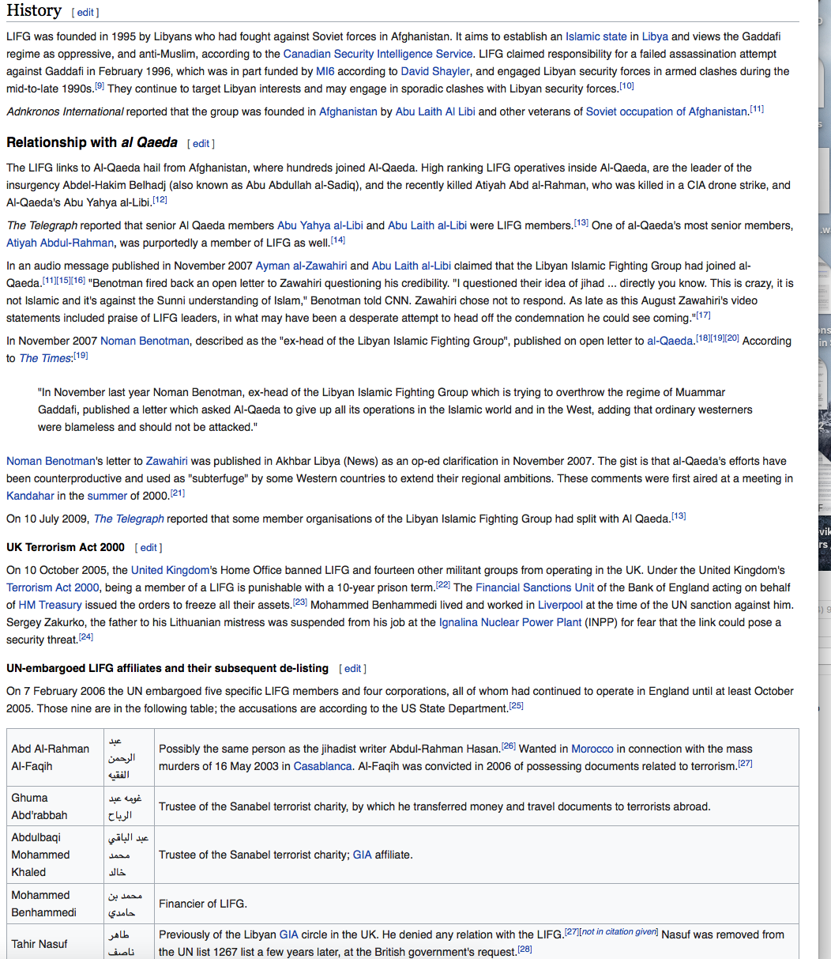Jump to citation 17 footnote
The height and width of the screenshot is (959, 831).
click(703, 315)
